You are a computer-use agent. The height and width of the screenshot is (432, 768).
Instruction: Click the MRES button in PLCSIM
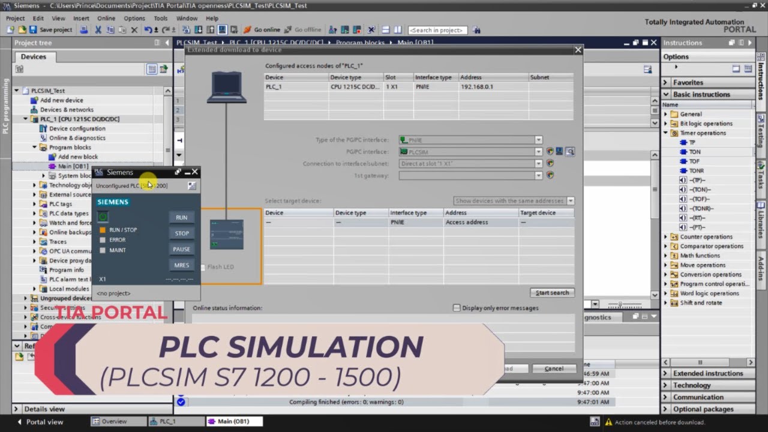coord(182,265)
